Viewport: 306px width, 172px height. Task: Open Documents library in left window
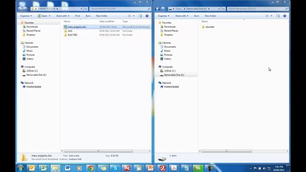click(32, 47)
